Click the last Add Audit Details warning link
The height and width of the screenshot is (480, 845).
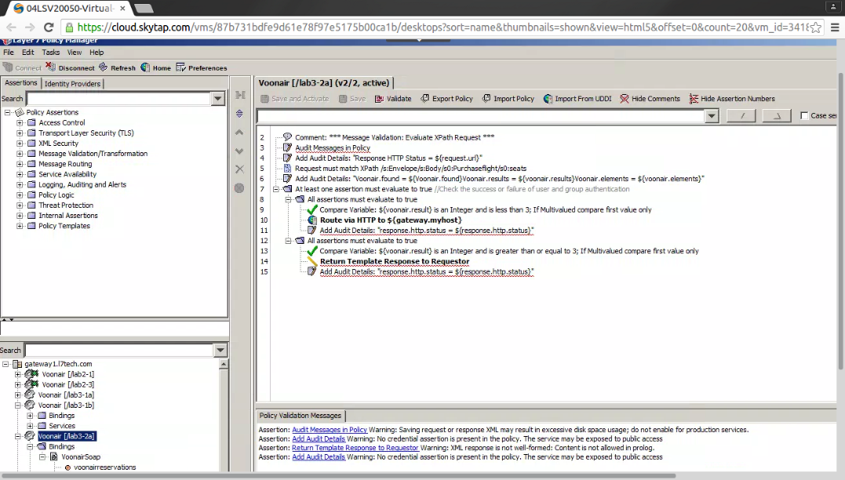pos(319,456)
